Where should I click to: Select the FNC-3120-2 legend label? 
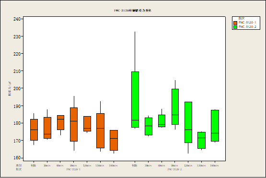(247, 27)
